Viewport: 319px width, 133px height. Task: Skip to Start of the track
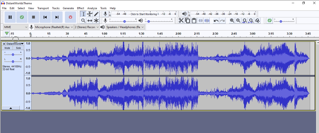(x=45, y=17)
